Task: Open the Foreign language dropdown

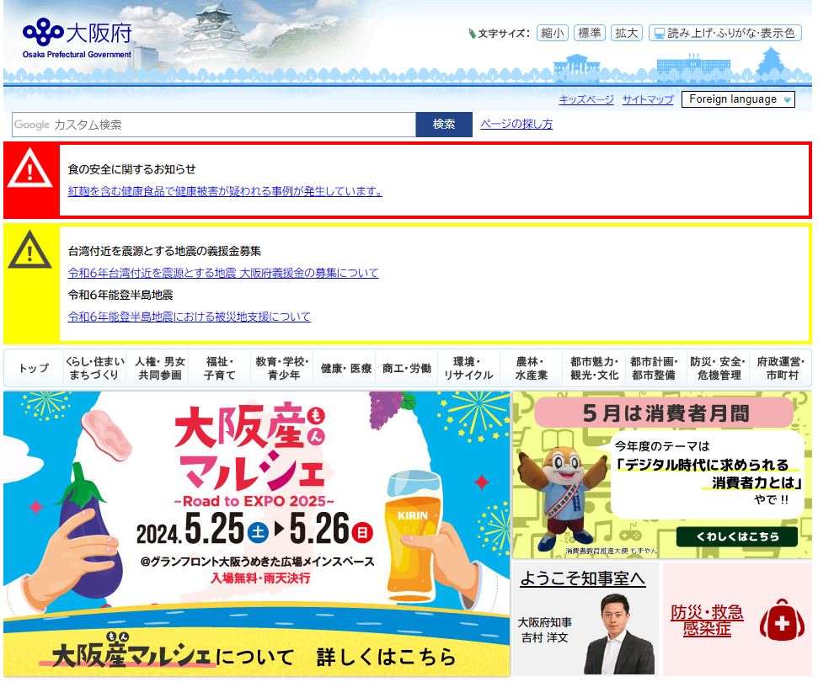Action: pyautogui.click(x=738, y=99)
